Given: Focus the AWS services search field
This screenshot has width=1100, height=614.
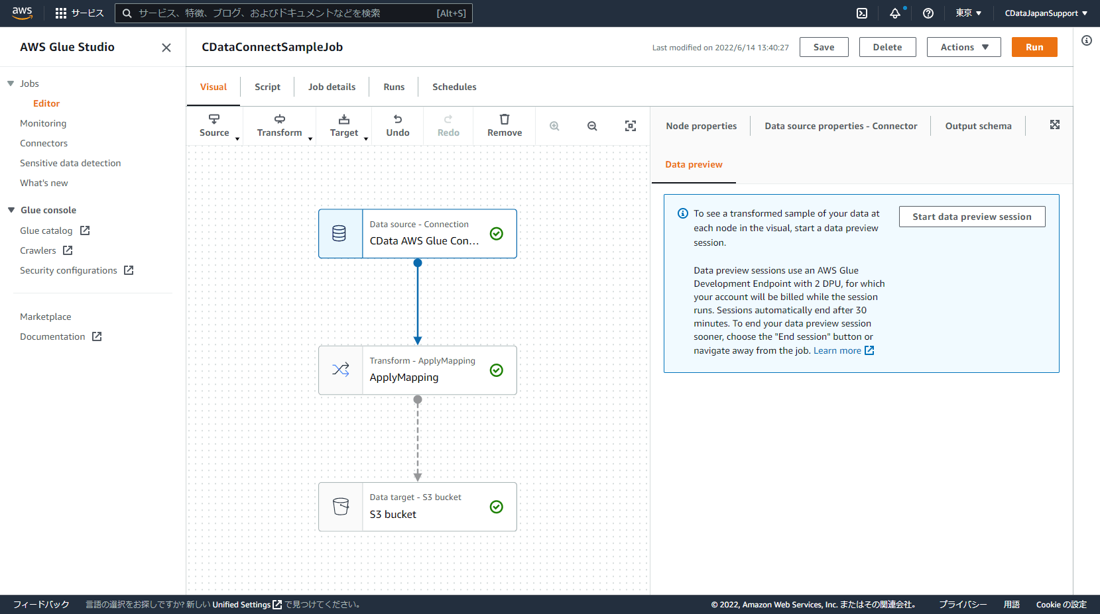Looking at the screenshot, I should (x=294, y=13).
